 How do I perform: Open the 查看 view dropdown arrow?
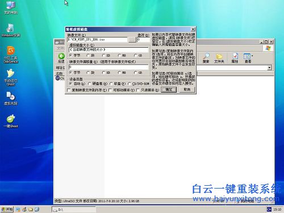click(252, 56)
